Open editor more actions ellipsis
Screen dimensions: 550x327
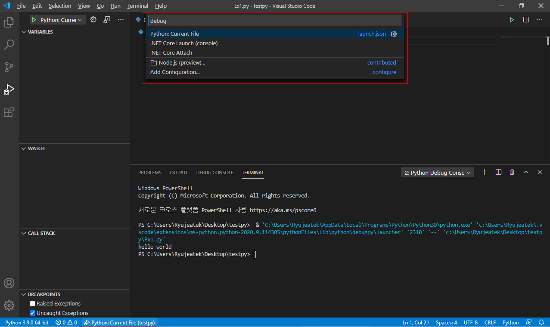pyautogui.click(x=540, y=20)
